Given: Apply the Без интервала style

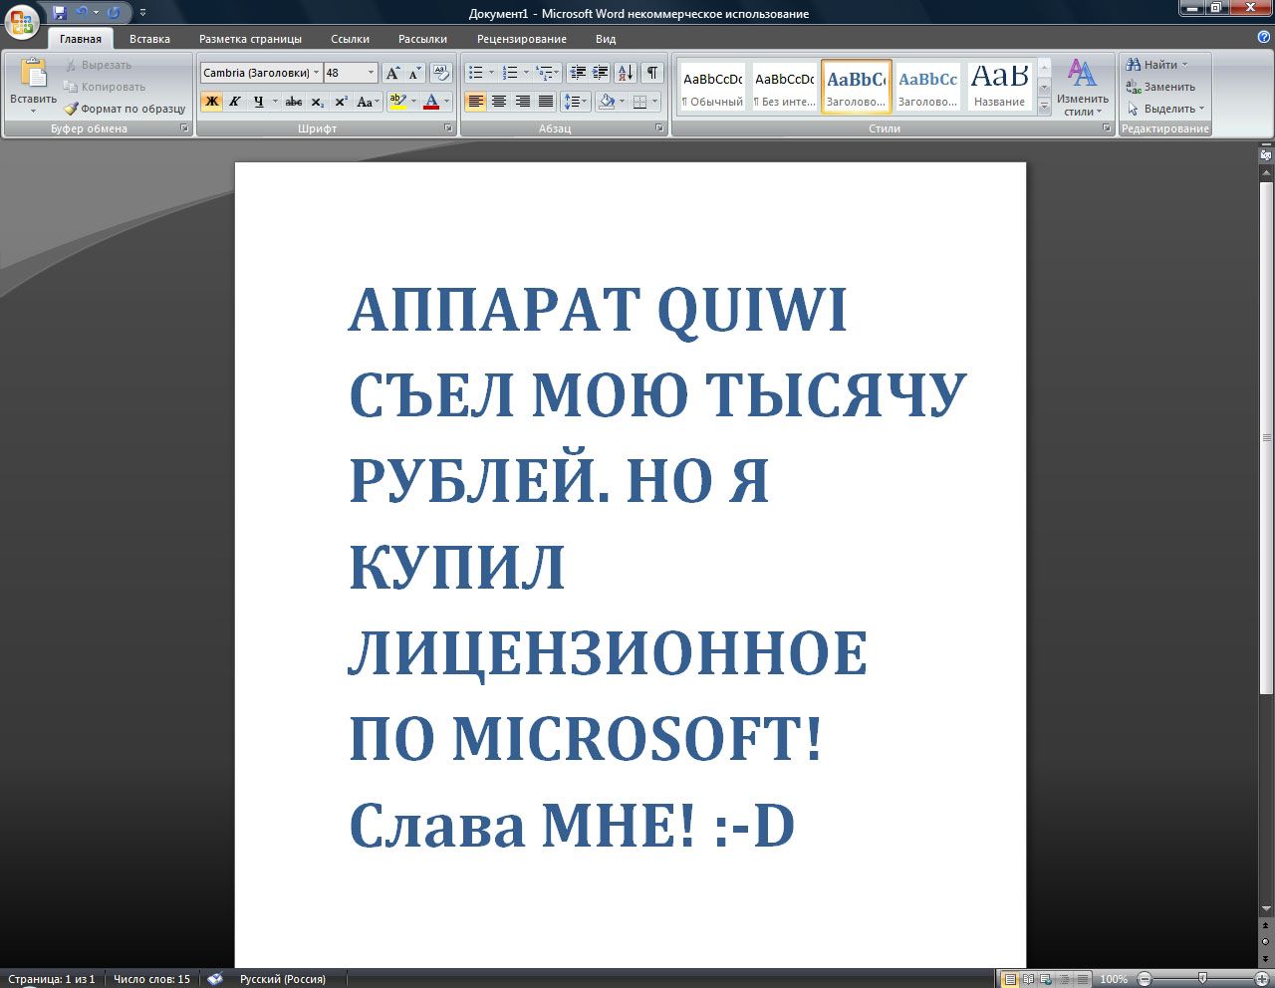Looking at the screenshot, I should pyautogui.click(x=784, y=88).
